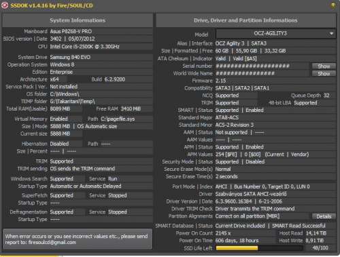Select APM Values 254 [$FE]
This screenshot has height=257, width=340.
pos(226,155)
